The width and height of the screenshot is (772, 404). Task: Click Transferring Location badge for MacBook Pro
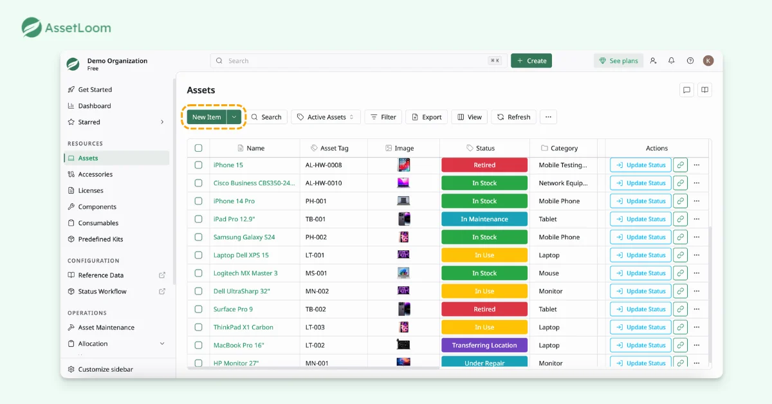[484, 345]
